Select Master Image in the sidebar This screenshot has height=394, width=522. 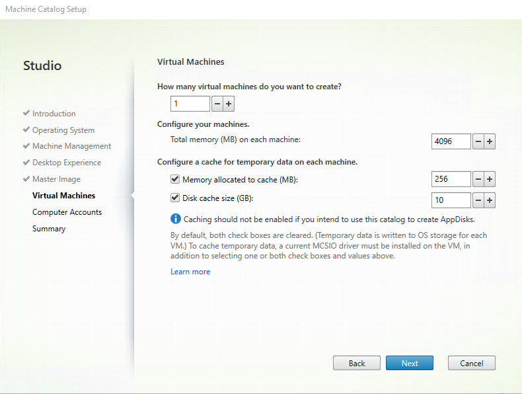click(x=56, y=179)
